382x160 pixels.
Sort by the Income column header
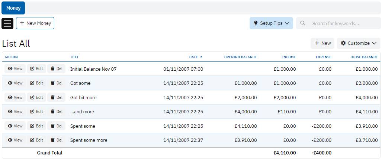289,57
